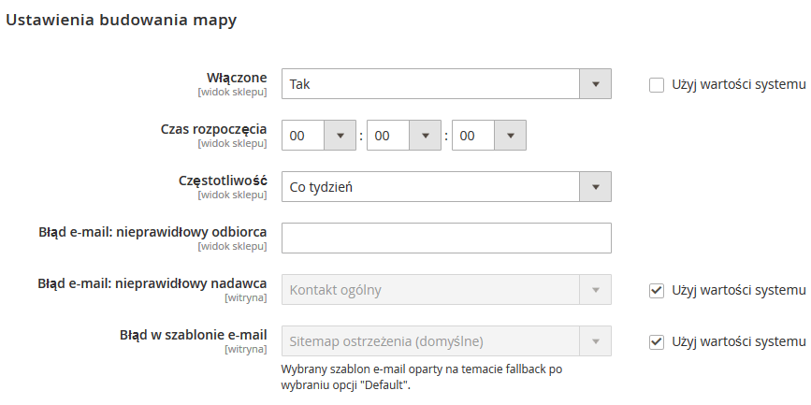Click the seconds arrow in Czas rozpoczęcia
Screen dimensions: 811x405
(x=510, y=136)
